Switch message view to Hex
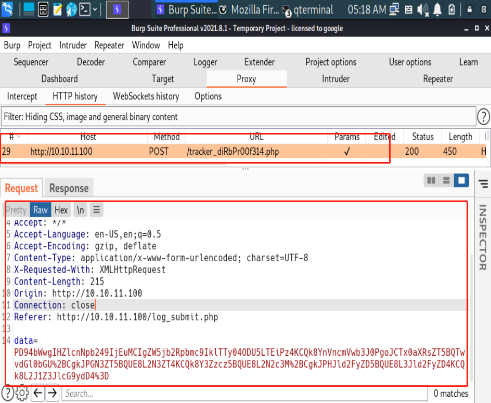This screenshot has height=403, width=491. tap(61, 210)
